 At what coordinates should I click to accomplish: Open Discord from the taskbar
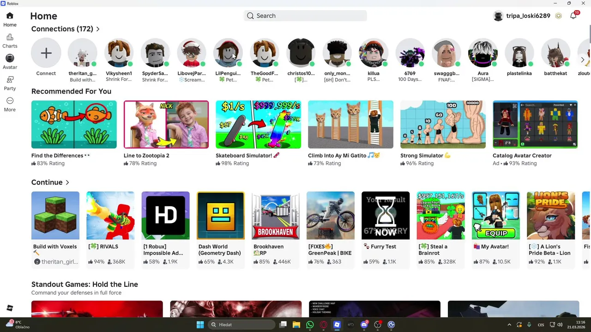click(x=364, y=325)
